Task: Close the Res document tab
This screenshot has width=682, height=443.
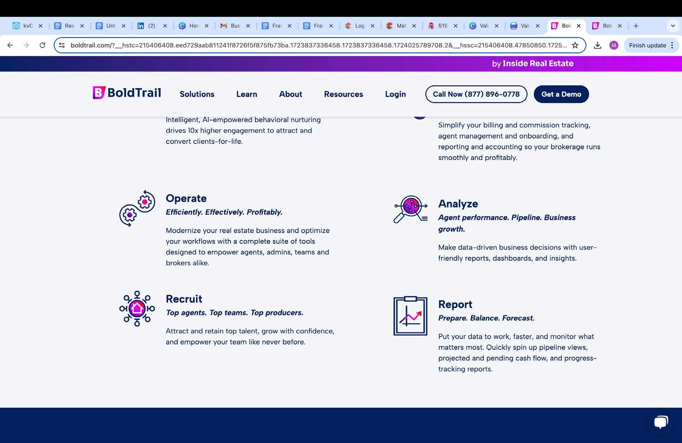Action: [82, 26]
